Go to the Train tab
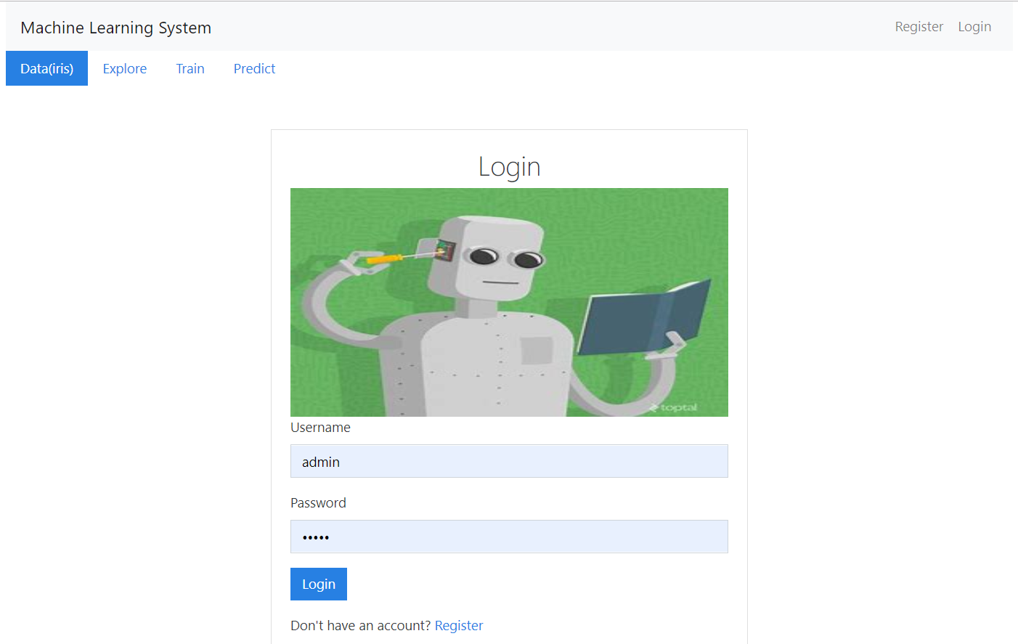Image resolution: width=1018 pixels, height=644 pixels. click(x=190, y=68)
